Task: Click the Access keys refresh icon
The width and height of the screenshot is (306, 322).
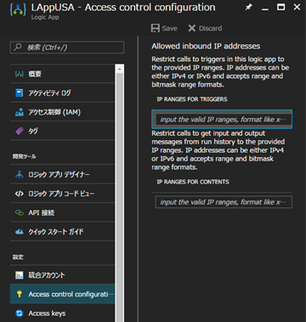Action: point(20,314)
